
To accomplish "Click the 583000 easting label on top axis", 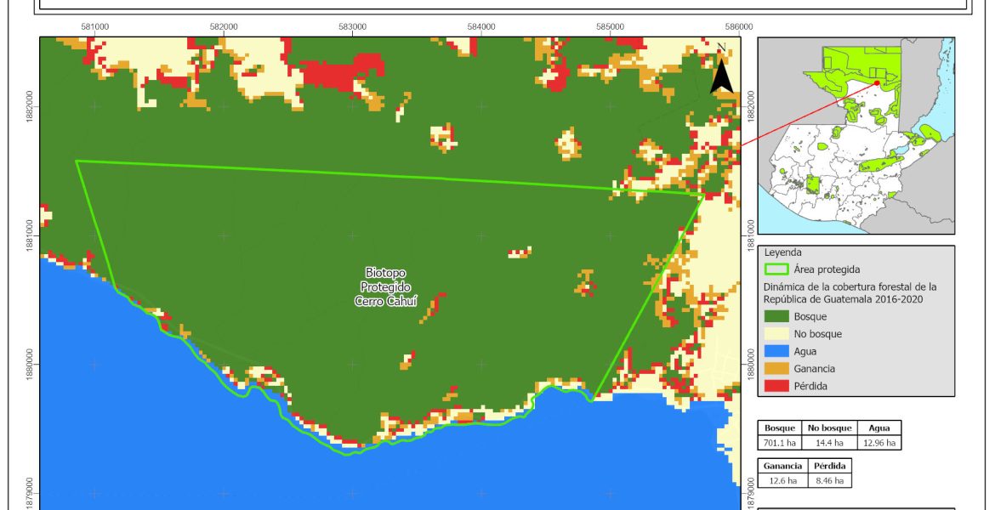I will pyautogui.click(x=352, y=27).
